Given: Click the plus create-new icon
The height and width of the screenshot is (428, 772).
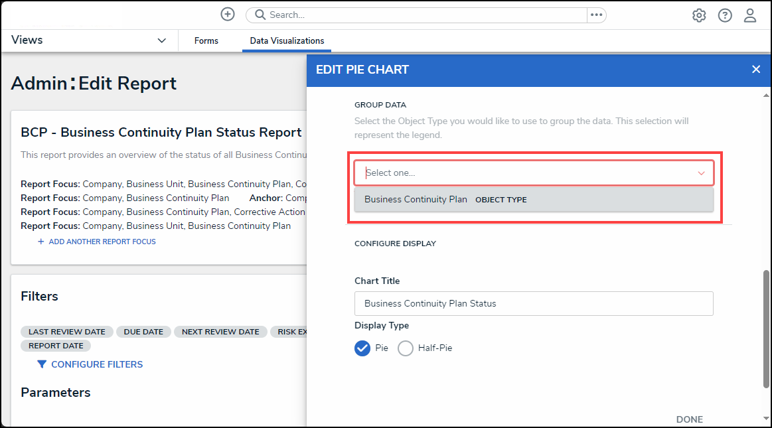Looking at the screenshot, I should tap(228, 15).
